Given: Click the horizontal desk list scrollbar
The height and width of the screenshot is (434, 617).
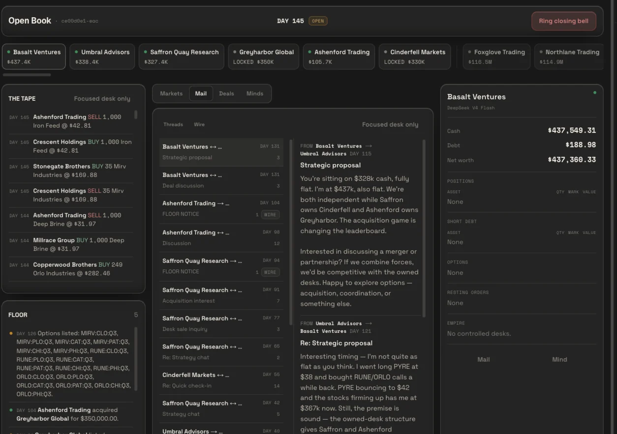Looking at the screenshot, I should pos(27,75).
